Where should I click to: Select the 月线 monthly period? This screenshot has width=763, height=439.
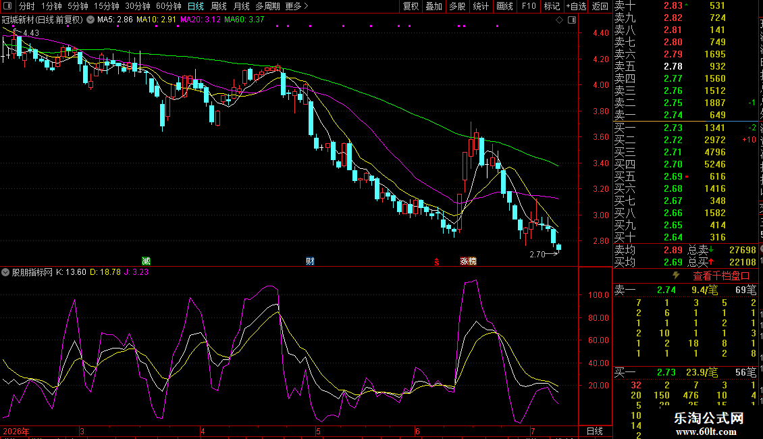pyautogui.click(x=241, y=6)
